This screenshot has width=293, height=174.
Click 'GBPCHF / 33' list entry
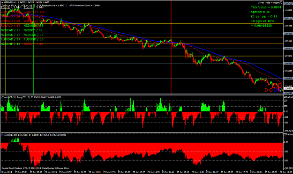[x=33, y=44]
